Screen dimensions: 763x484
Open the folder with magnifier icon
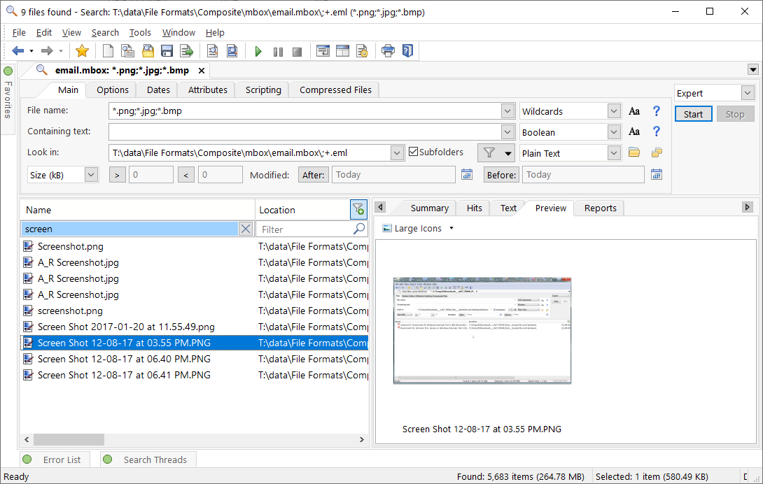(148, 50)
